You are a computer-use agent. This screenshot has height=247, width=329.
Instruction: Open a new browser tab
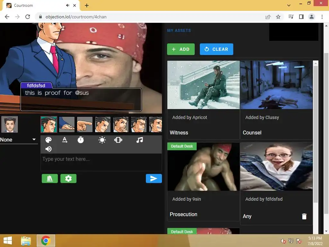tap(87, 6)
